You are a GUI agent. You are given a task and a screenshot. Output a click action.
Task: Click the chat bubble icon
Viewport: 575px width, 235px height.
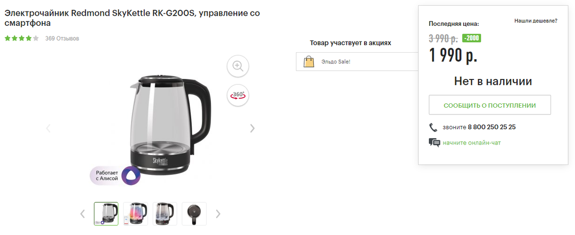pos(434,143)
